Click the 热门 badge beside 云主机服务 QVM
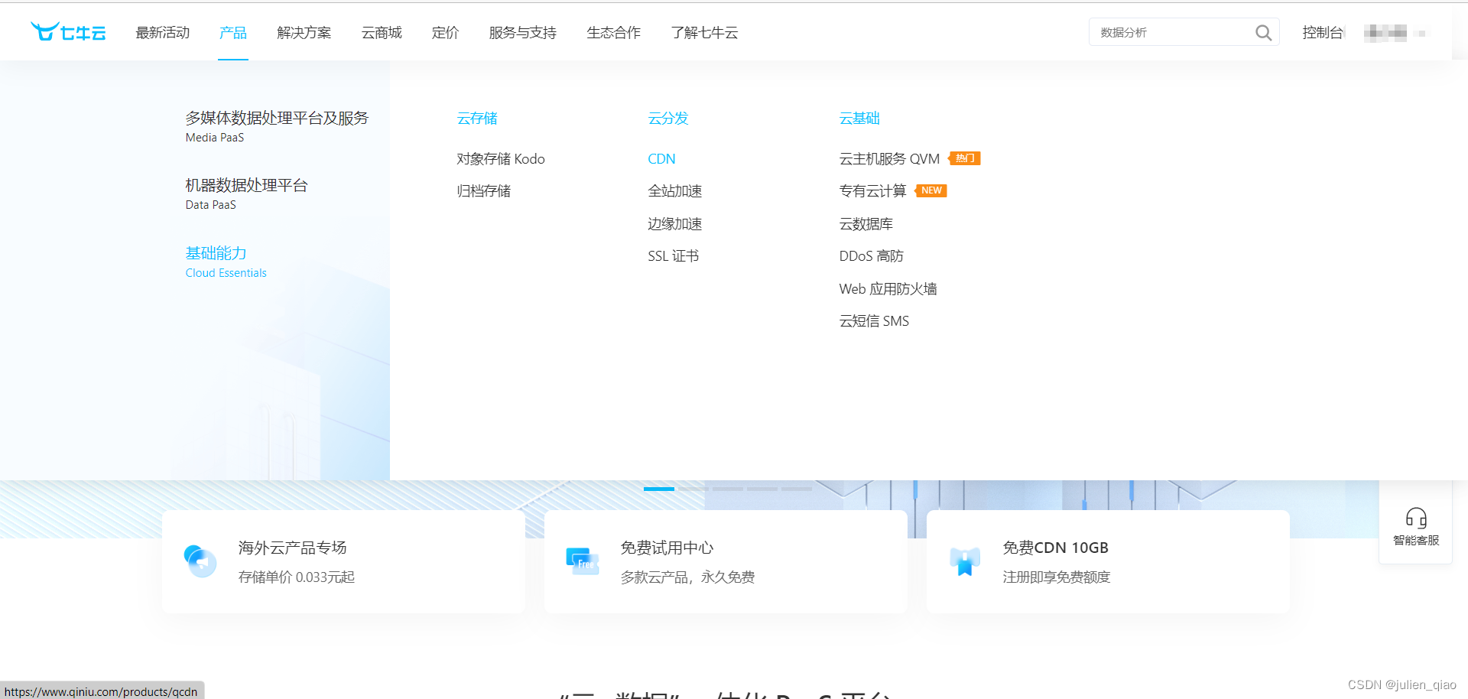This screenshot has width=1468, height=699. point(965,158)
